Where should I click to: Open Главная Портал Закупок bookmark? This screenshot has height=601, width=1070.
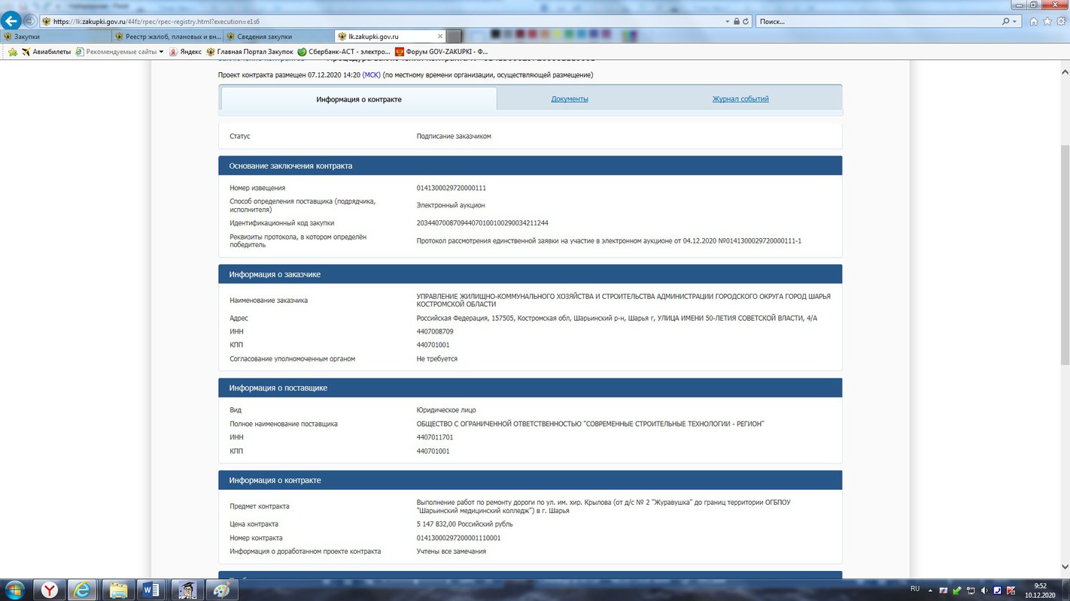coord(250,52)
